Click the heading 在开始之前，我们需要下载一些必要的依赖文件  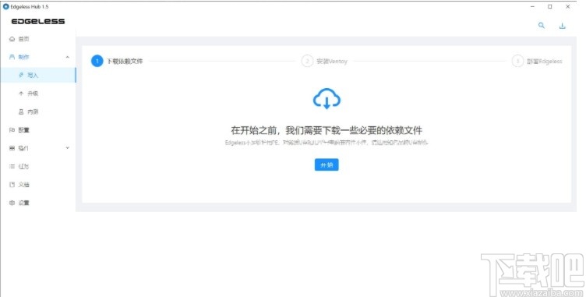click(327, 130)
